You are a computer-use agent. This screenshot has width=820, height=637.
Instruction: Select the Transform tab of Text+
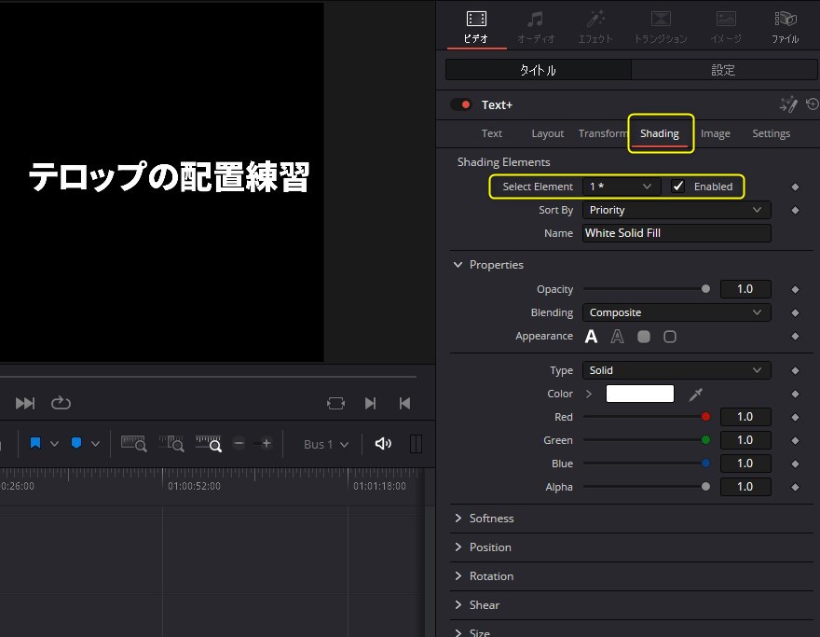click(603, 133)
